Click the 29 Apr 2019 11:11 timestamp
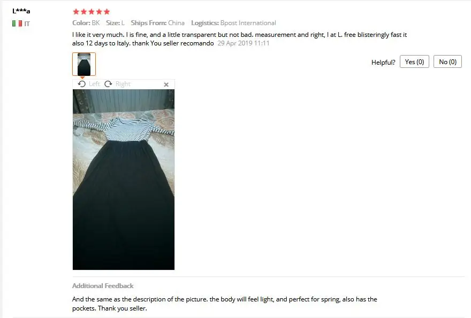 (x=244, y=43)
